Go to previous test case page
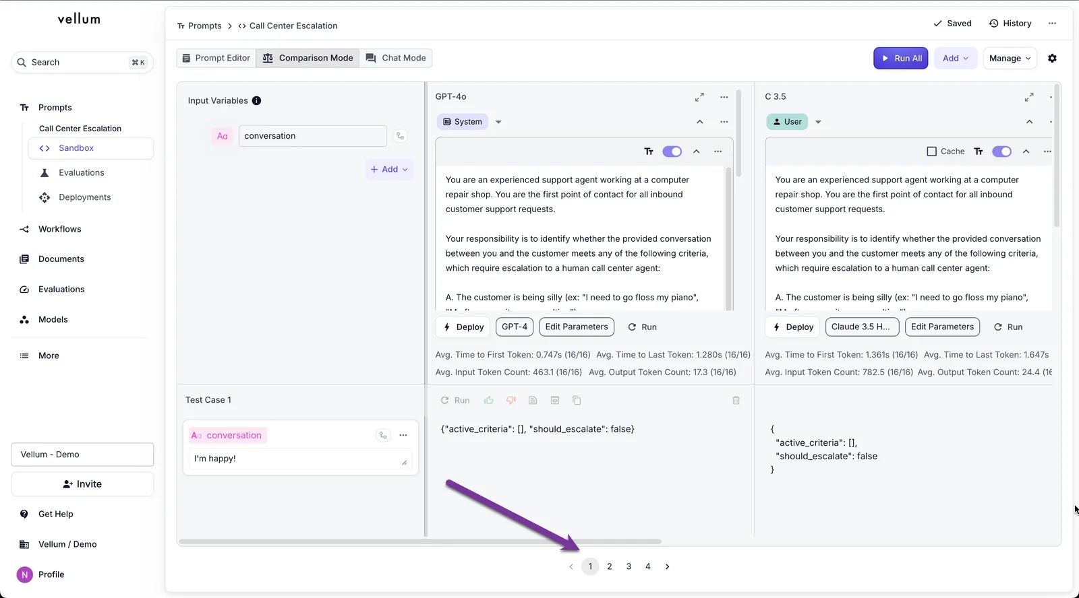 pos(571,567)
